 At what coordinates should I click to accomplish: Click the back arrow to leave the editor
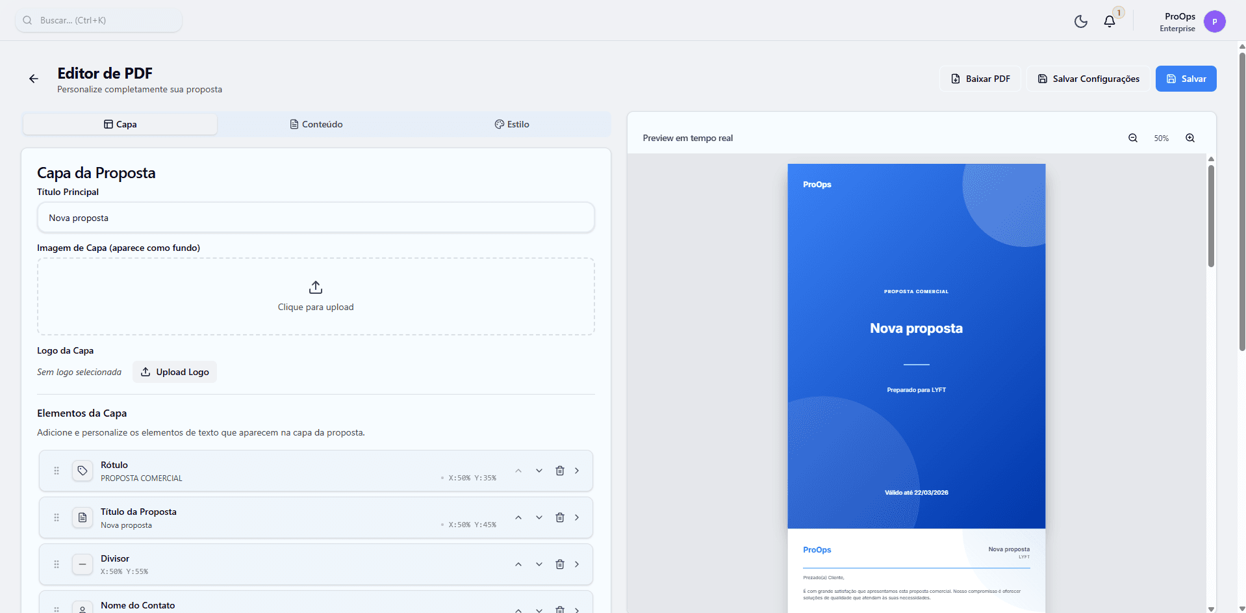pos(33,78)
